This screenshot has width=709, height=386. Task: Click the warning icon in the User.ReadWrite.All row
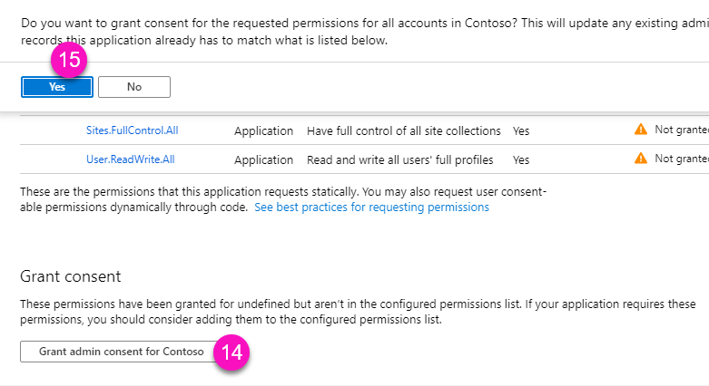tap(641, 159)
